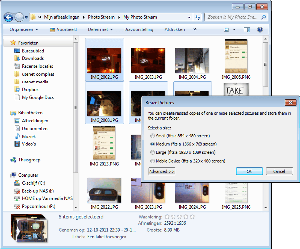Cancel the Resize Pictures dialog

[x=279, y=171]
